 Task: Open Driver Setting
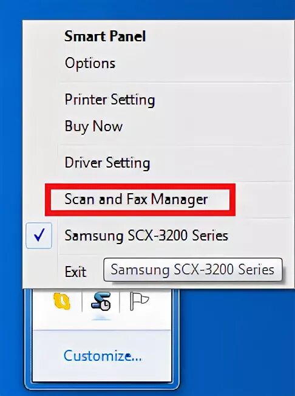(x=107, y=163)
